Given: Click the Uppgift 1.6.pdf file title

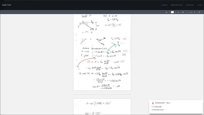Looking at the screenshot, I should (x=6, y=5).
